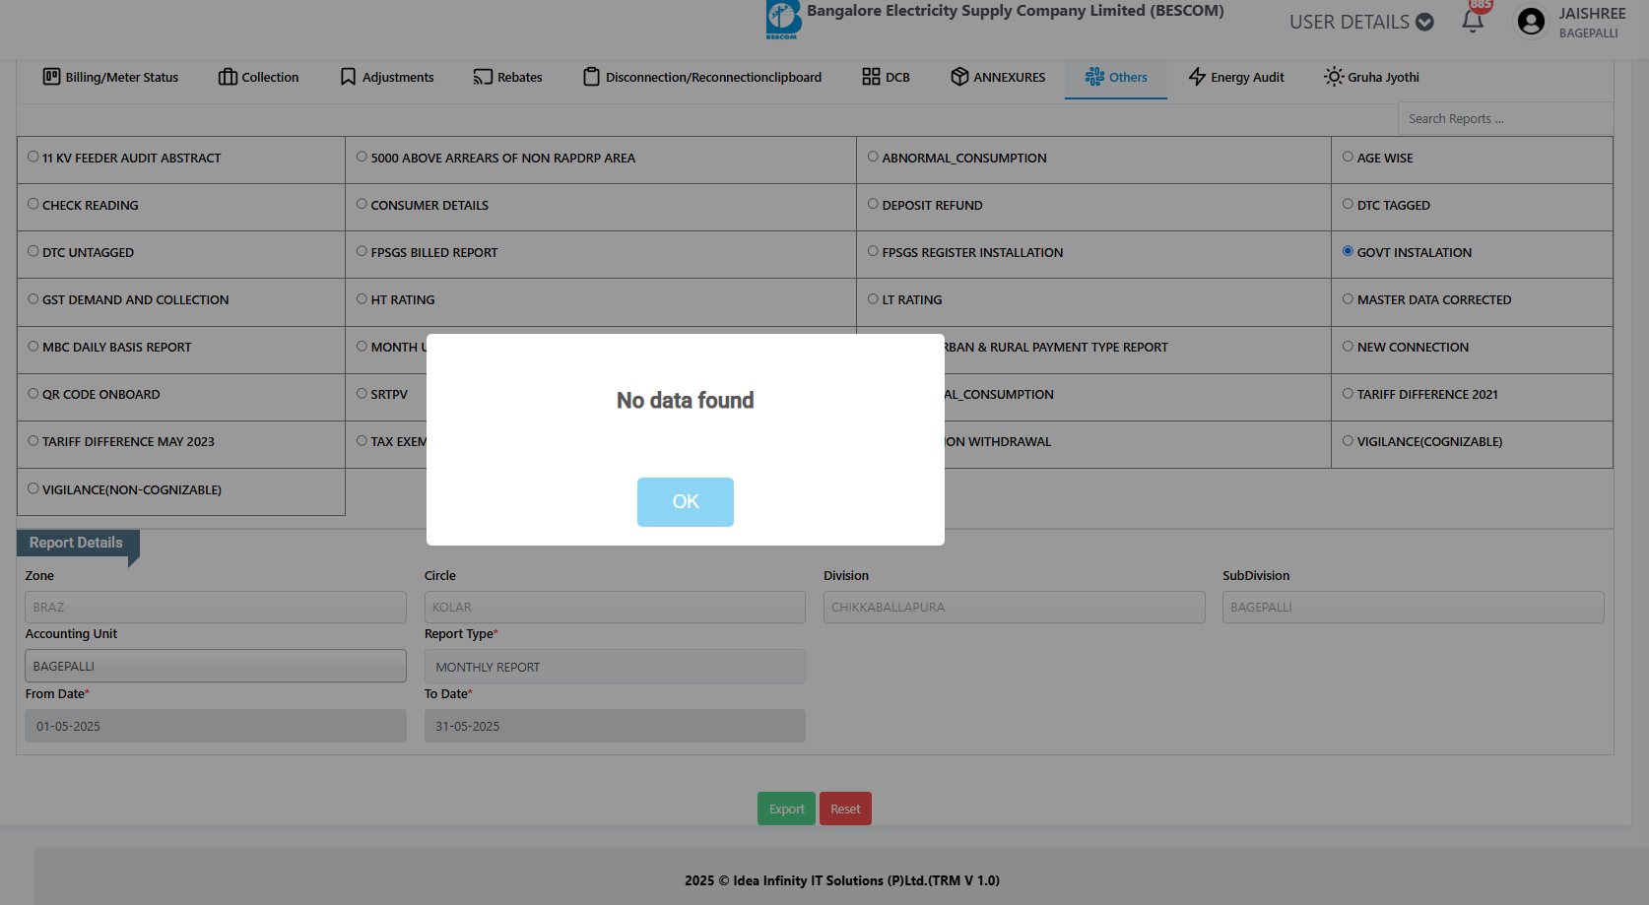Select ABNORMAL_CONSUMPTION radio button
The image size is (1649, 905).
[873, 157]
